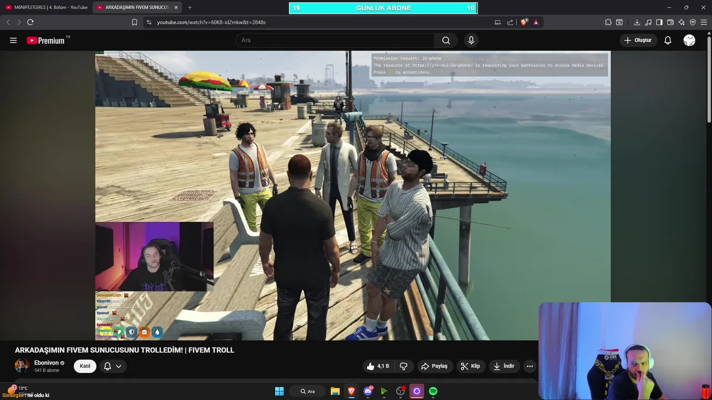Like the video with thumbs up
Screen dimensions: 712x400
point(378,366)
